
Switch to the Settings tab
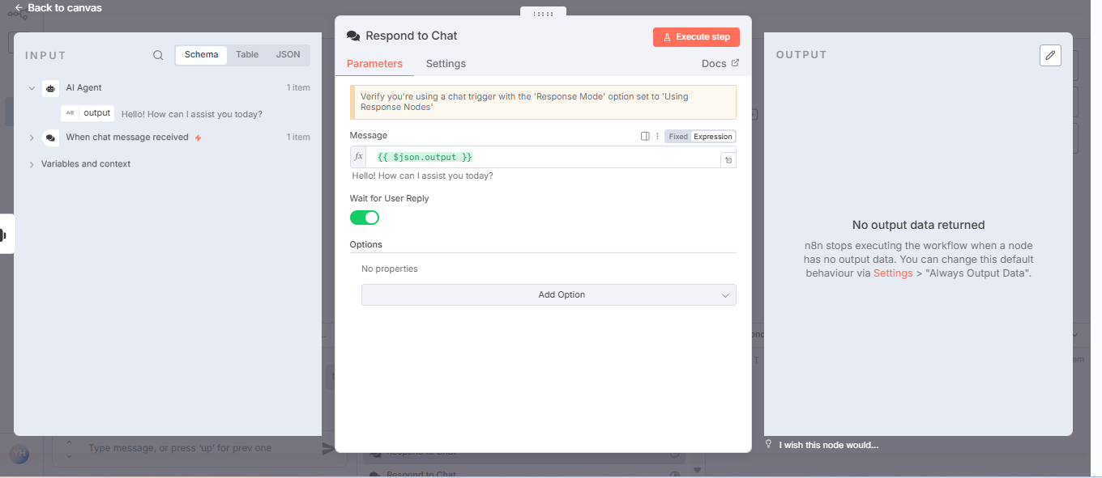coord(446,64)
